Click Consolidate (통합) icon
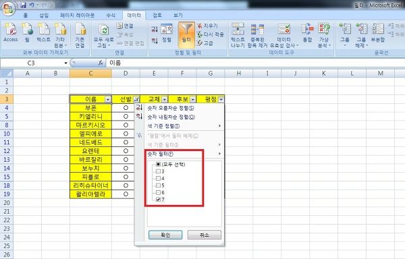405x259 pixels. 307,32
